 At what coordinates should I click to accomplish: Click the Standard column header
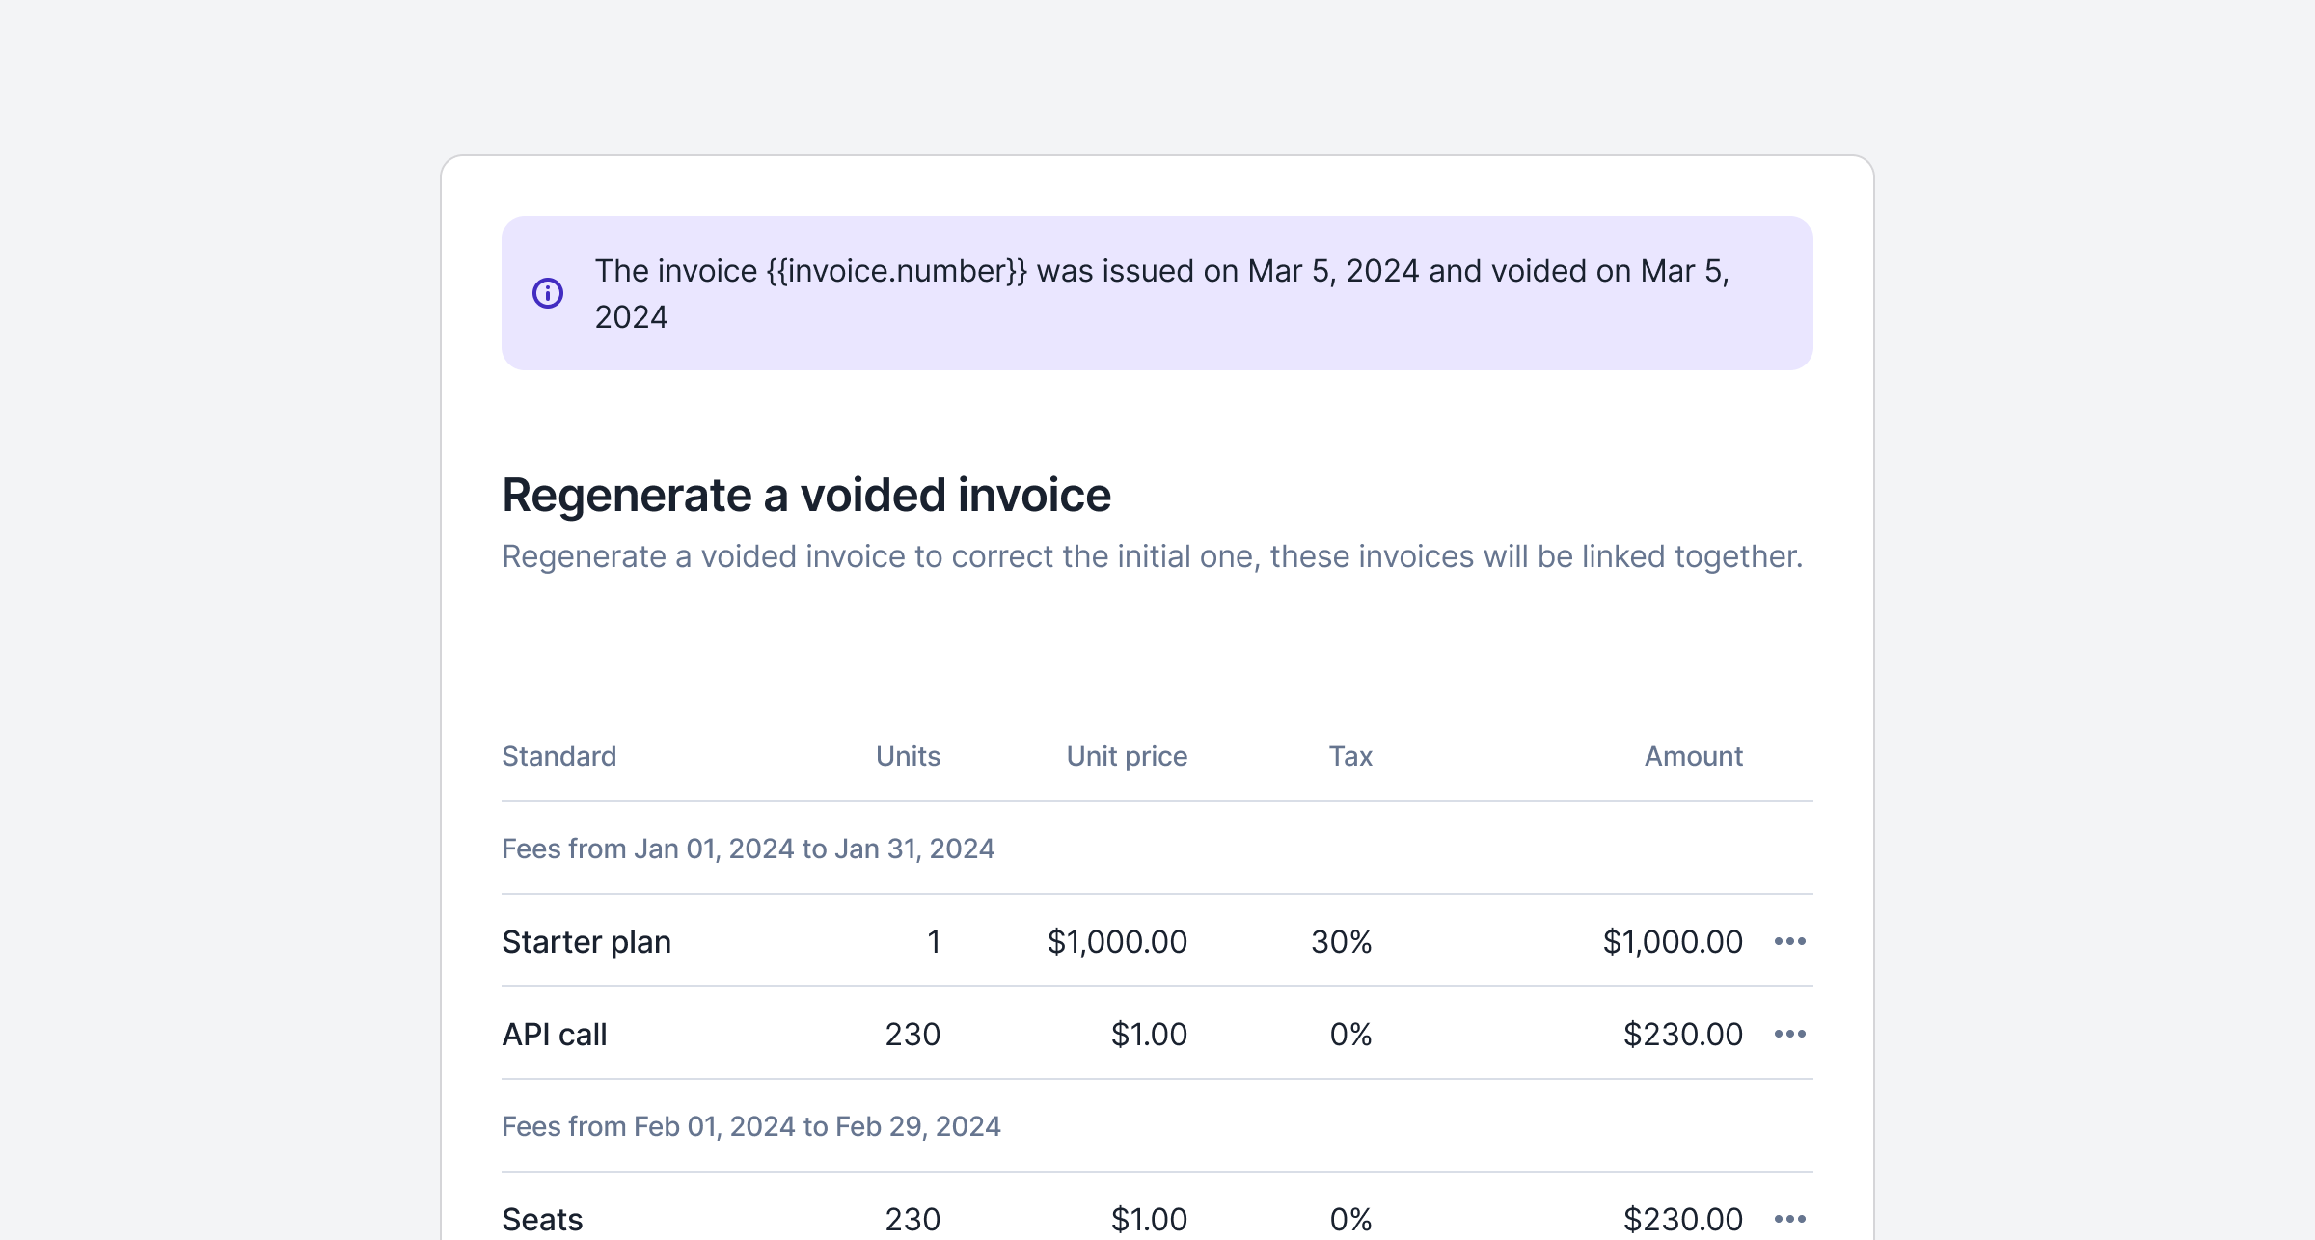click(558, 756)
